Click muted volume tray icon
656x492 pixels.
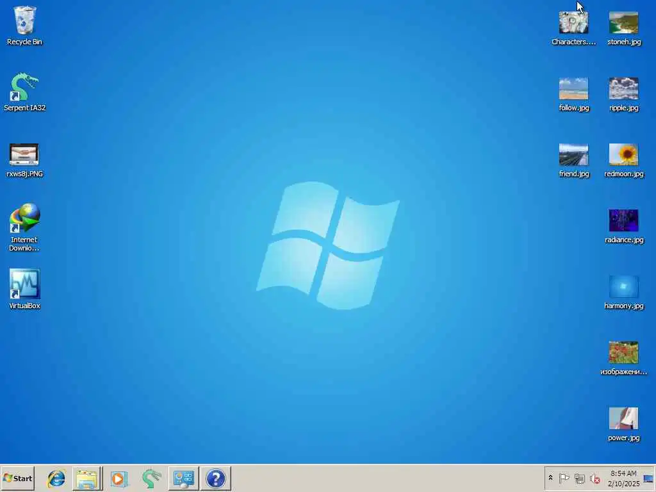(x=594, y=478)
